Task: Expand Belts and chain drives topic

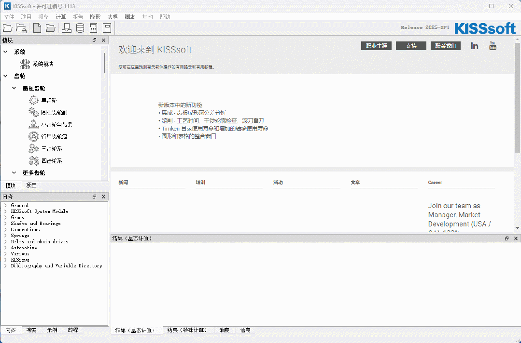Action: click(x=5, y=241)
